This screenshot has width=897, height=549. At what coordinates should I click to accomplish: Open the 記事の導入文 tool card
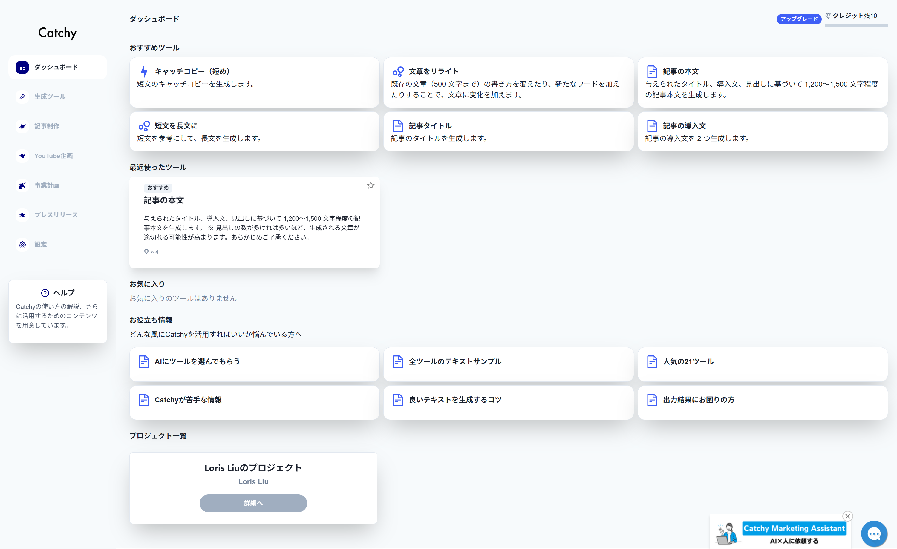click(x=762, y=131)
